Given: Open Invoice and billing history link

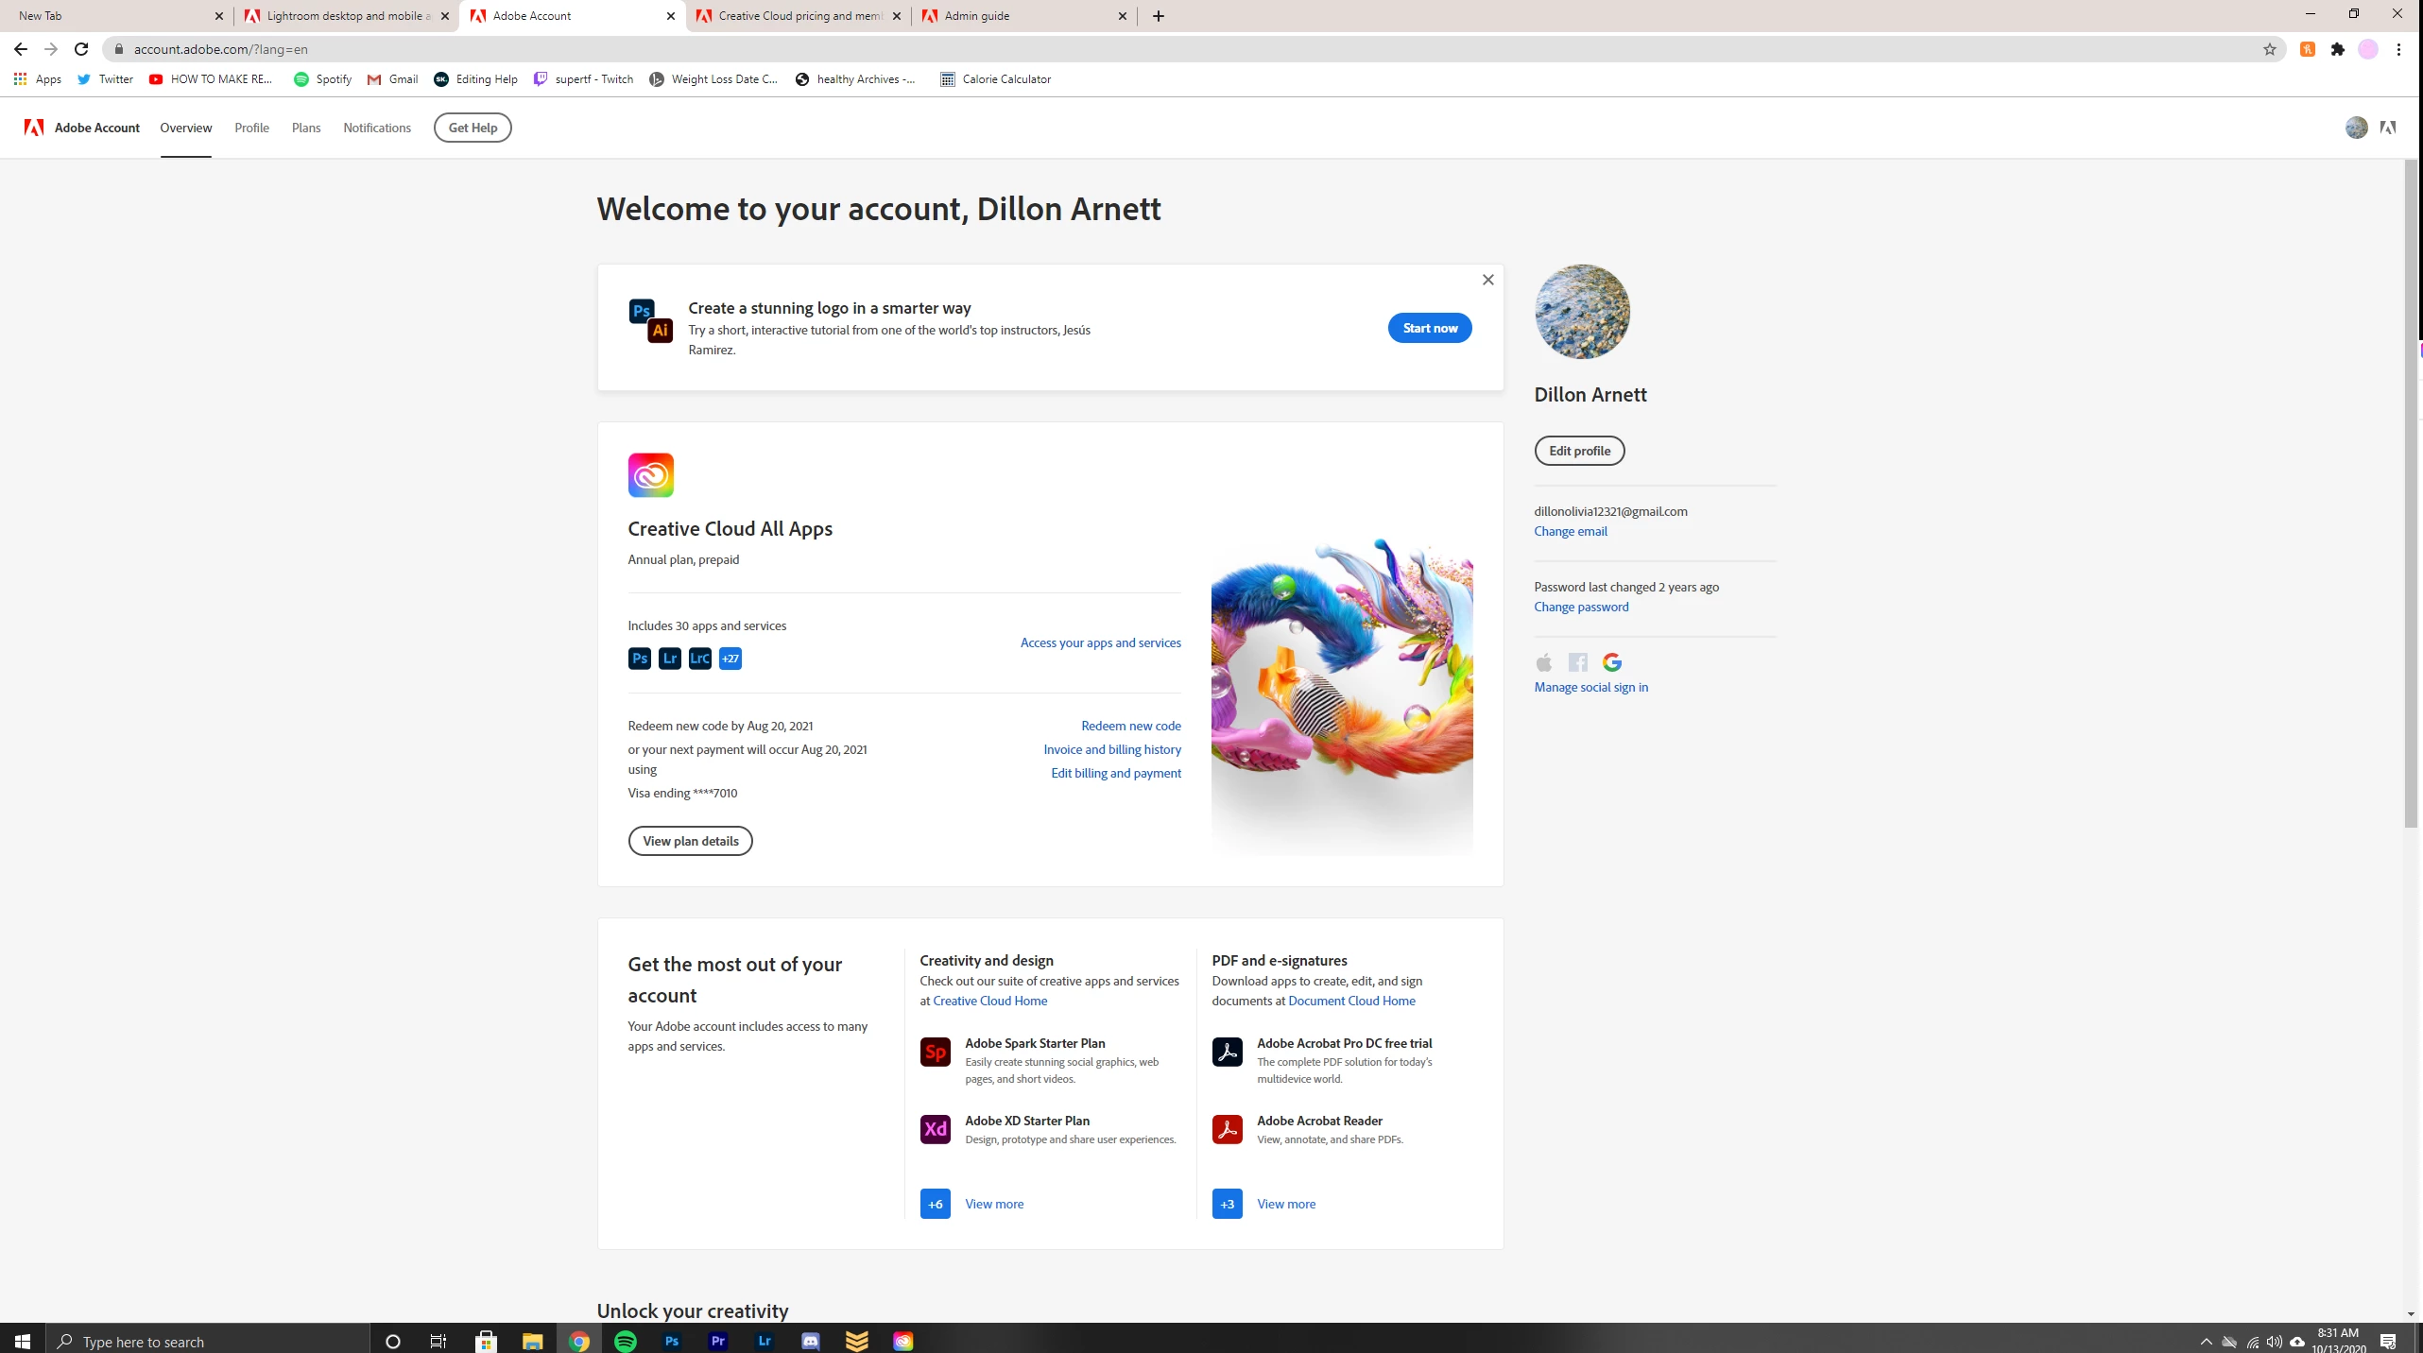Looking at the screenshot, I should (1111, 749).
